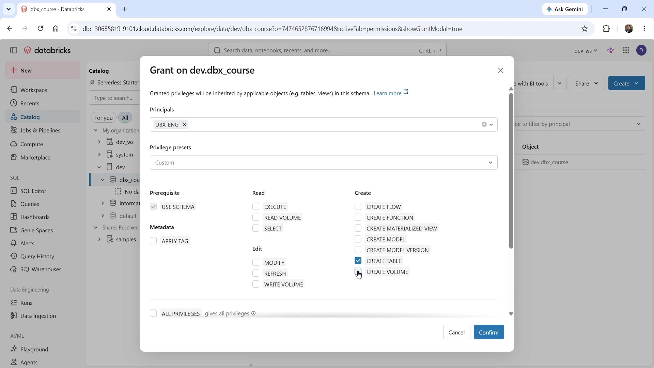Check READ VOLUME privilege
This screenshot has width=654, height=368.
click(x=256, y=217)
